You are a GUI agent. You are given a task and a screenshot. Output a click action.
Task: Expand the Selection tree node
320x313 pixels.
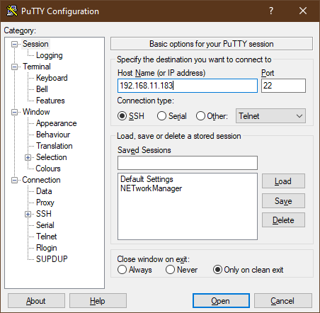28,157
